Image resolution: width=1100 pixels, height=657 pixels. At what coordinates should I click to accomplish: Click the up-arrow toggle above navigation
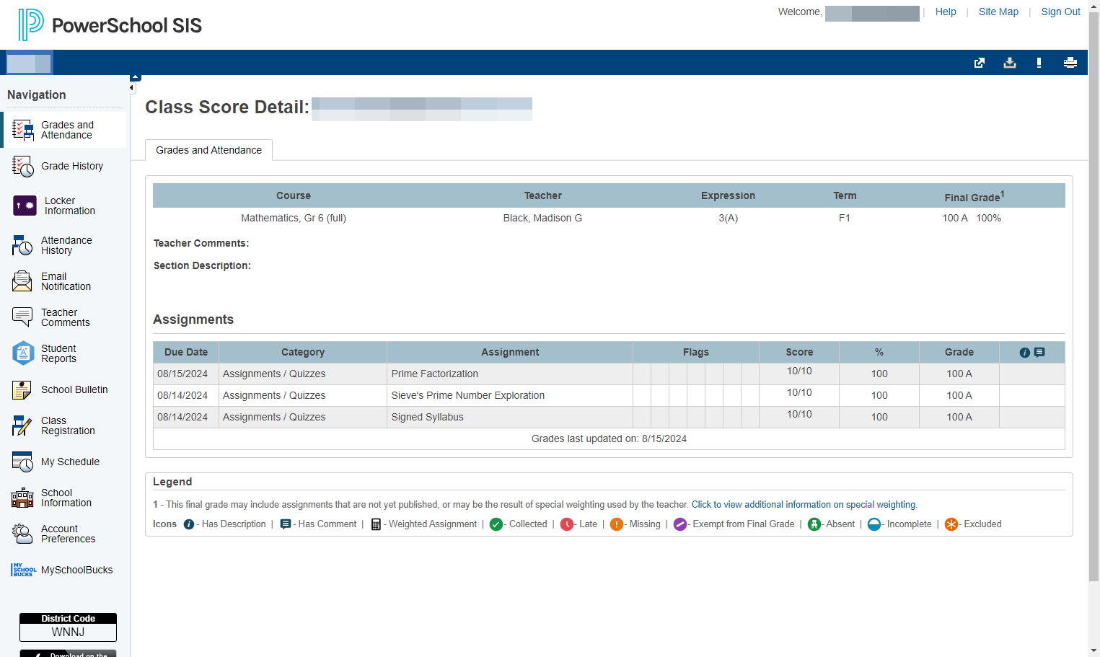click(x=135, y=77)
